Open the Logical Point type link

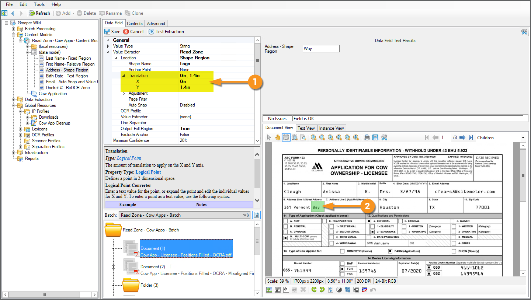129,158
